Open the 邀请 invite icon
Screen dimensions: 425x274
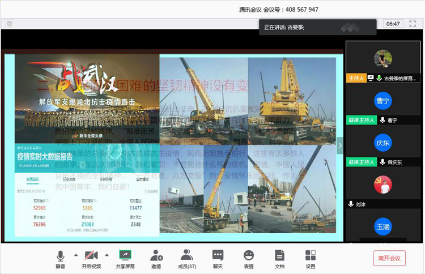coord(156,258)
